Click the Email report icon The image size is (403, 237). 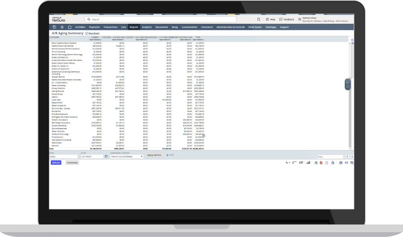pyautogui.click(x=346, y=163)
